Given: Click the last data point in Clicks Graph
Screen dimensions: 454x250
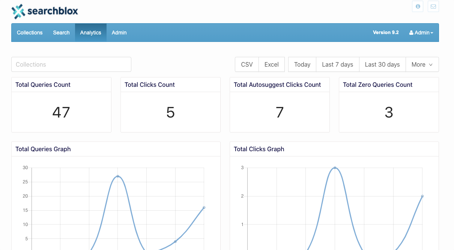Looking at the screenshot, I should (x=422, y=196).
